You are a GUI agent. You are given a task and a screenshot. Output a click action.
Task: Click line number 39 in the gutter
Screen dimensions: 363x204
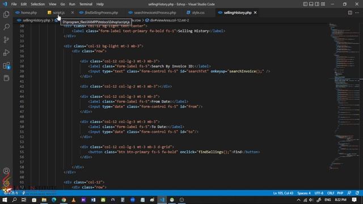pyautogui.click(x=22, y=71)
